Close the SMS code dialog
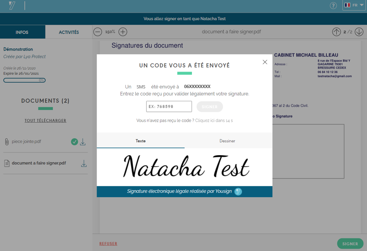This screenshot has width=367, height=251. 265,62
